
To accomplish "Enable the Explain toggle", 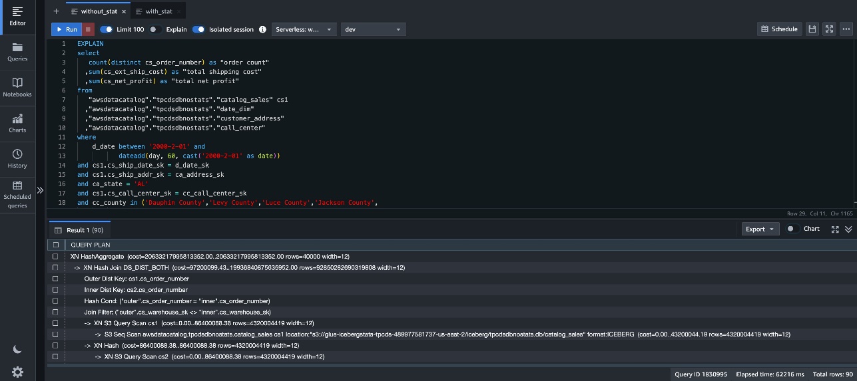I will pos(155,29).
